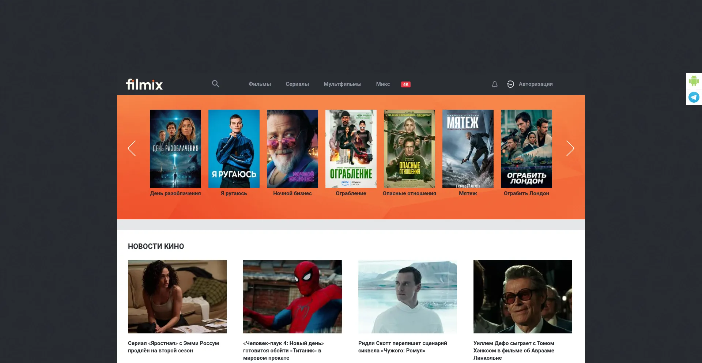Open the Уиллем Дефо Линкольн headline
The height and width of the screenshot is (363, 702).
(x=514, y=351)
